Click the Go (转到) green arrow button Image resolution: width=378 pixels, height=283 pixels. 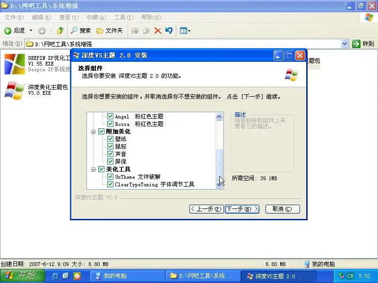[356, 44]
